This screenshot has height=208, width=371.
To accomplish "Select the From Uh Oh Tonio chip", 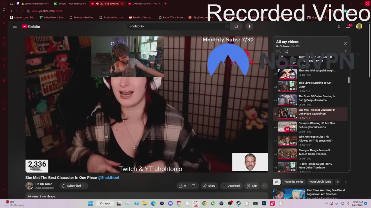I will (320, 182).
